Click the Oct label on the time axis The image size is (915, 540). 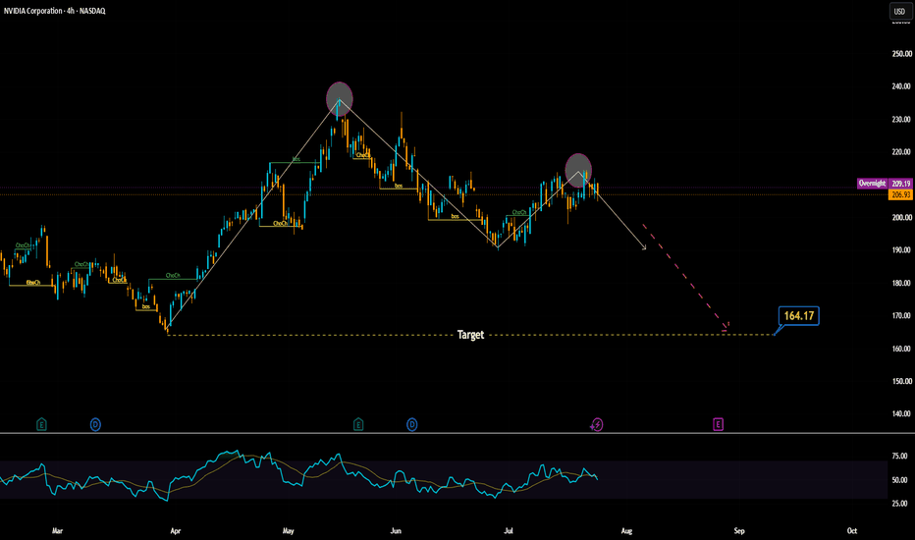[852, 530]
